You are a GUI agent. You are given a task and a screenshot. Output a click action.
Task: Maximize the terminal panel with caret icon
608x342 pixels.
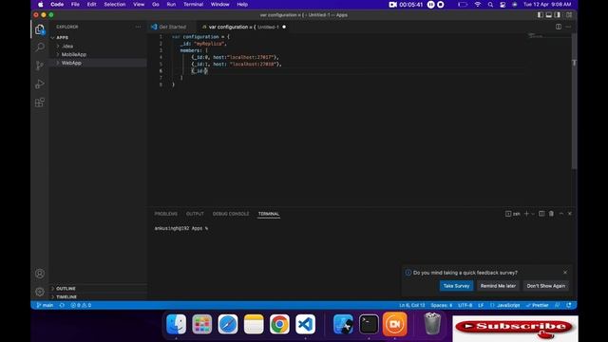[561, 214]
